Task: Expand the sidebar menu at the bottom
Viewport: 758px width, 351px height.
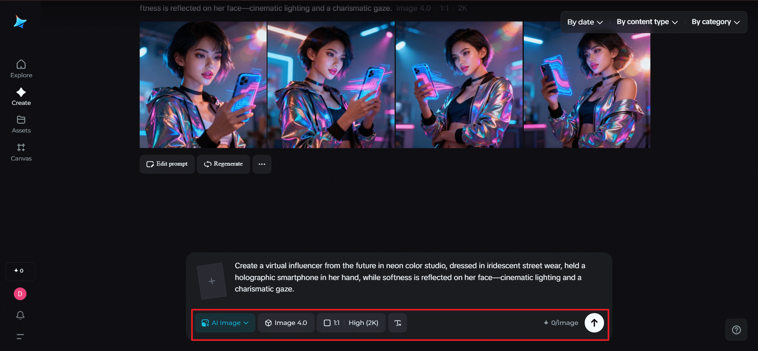Action: click(20, 336)
